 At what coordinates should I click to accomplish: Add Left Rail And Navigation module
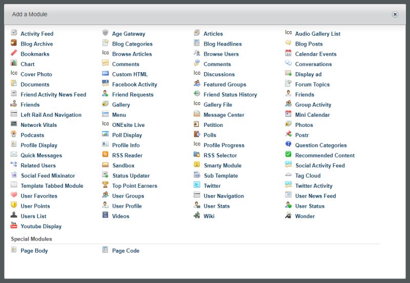point(51,115)
